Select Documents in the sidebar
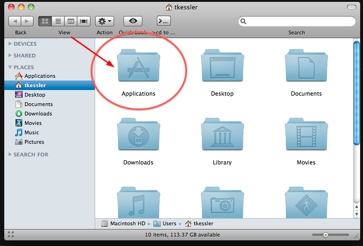363x246 pixels. (x=49, y=104)
